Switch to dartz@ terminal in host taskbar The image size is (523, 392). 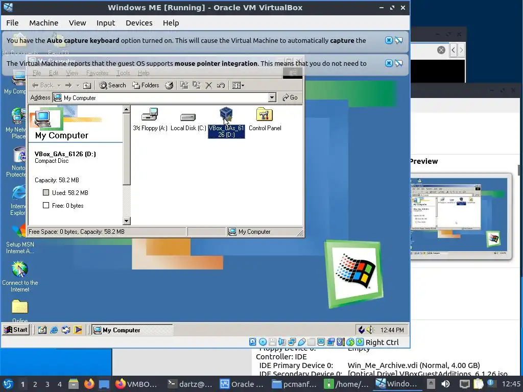(190, 384)
